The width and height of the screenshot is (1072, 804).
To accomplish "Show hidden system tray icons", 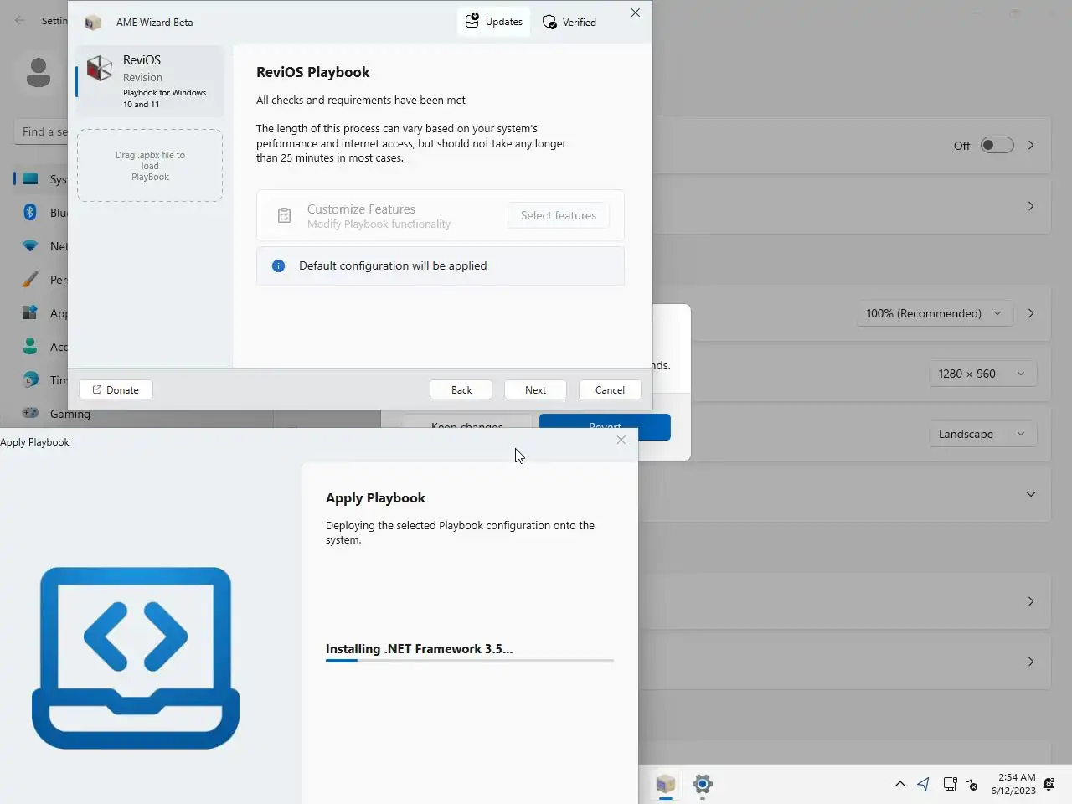I will [900, 784].
